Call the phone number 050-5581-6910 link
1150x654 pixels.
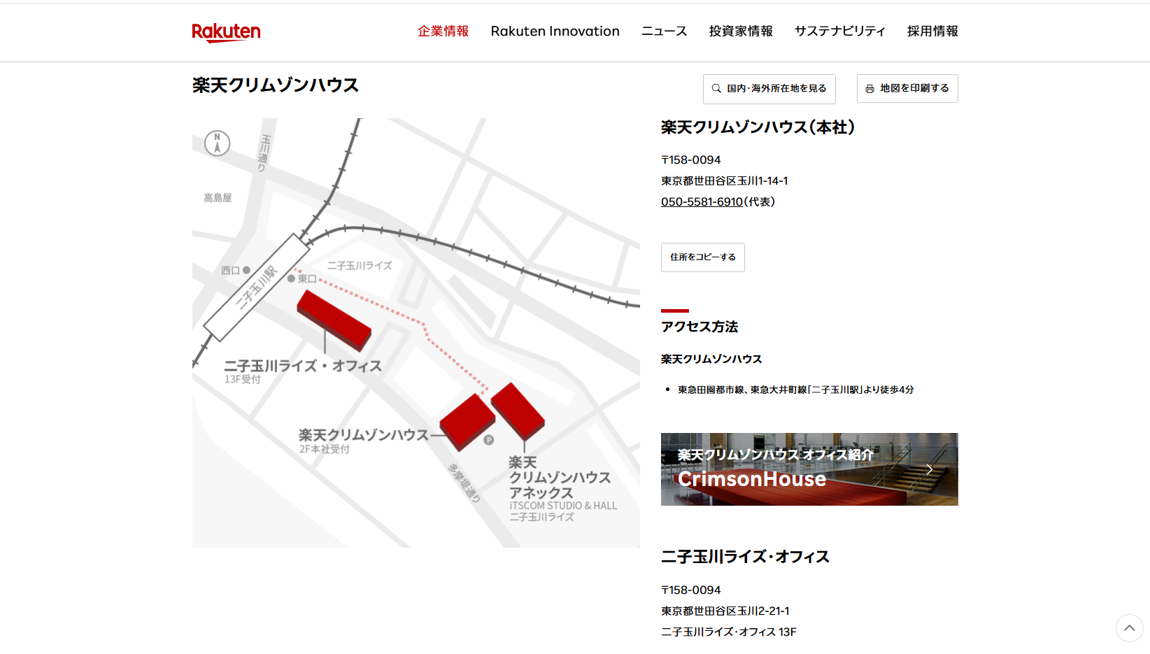[702, 202]
